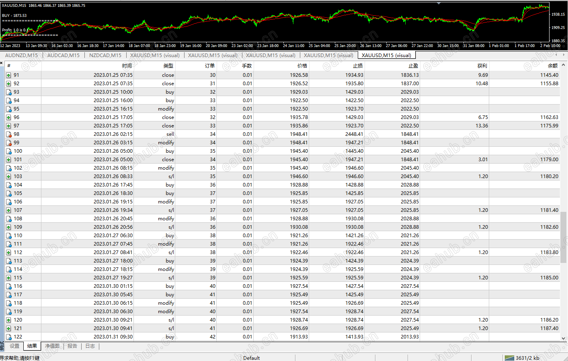Click the results scrollbar down arrow

564,338
